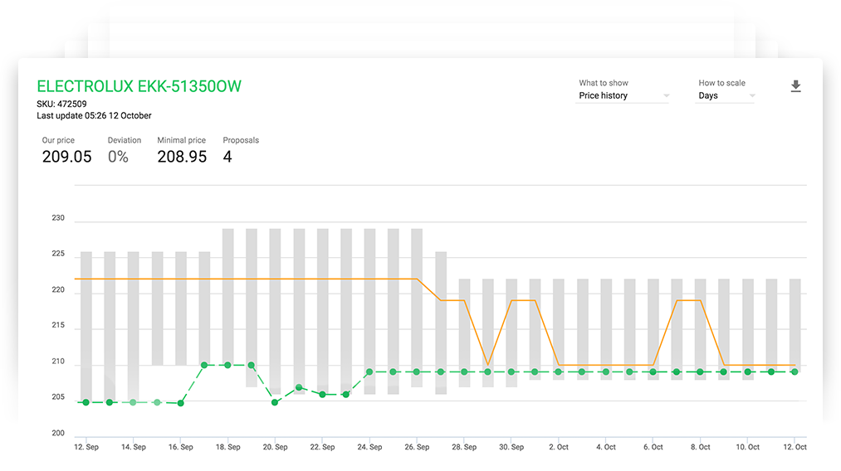Screen dimensions: 841x471
Task: Click the gray price range bar for 2 Oct
Action: point(559,329)
